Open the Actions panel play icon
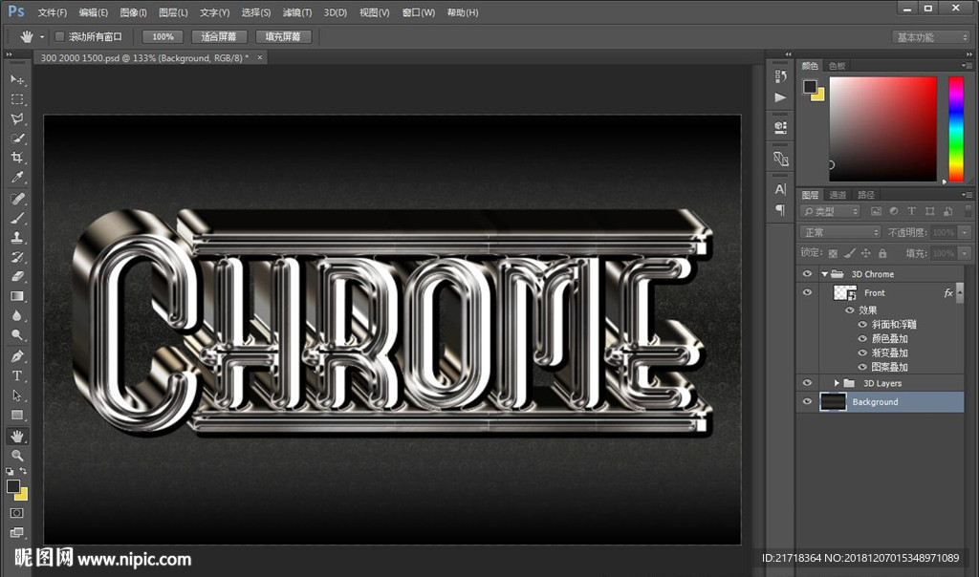The height and width of the screenshot is (577, 979). [x=780, y=97]
